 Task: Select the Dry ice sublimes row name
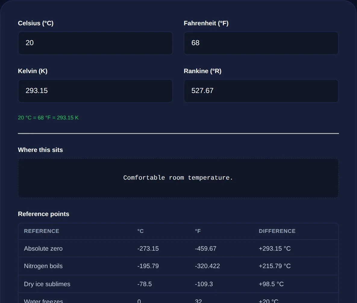[x=47, y=284]
